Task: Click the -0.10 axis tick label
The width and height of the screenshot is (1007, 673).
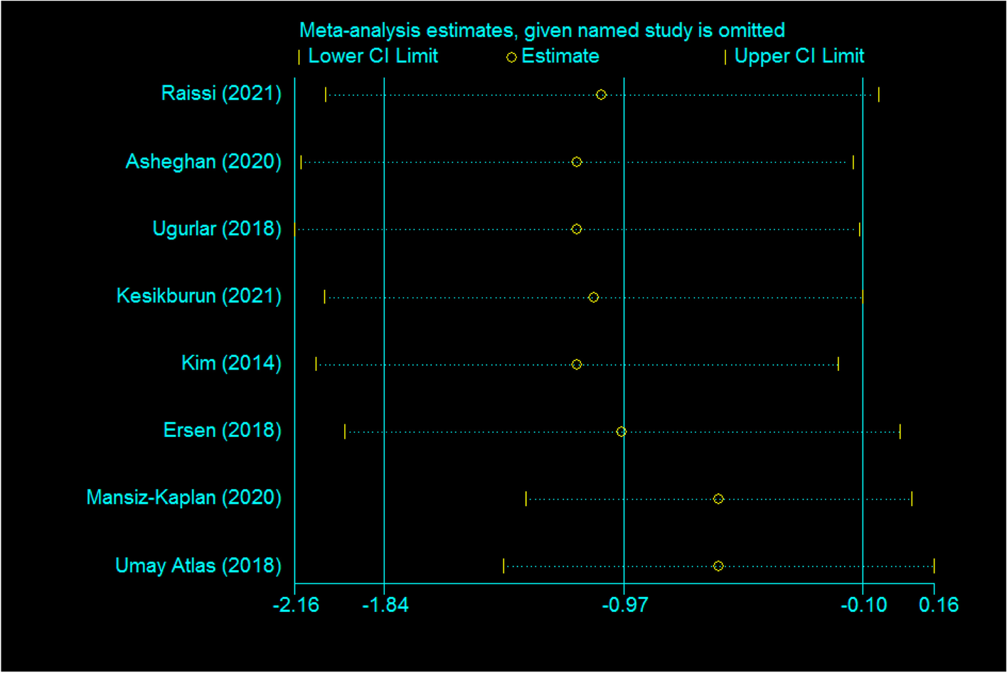Action: pos(864,605)
